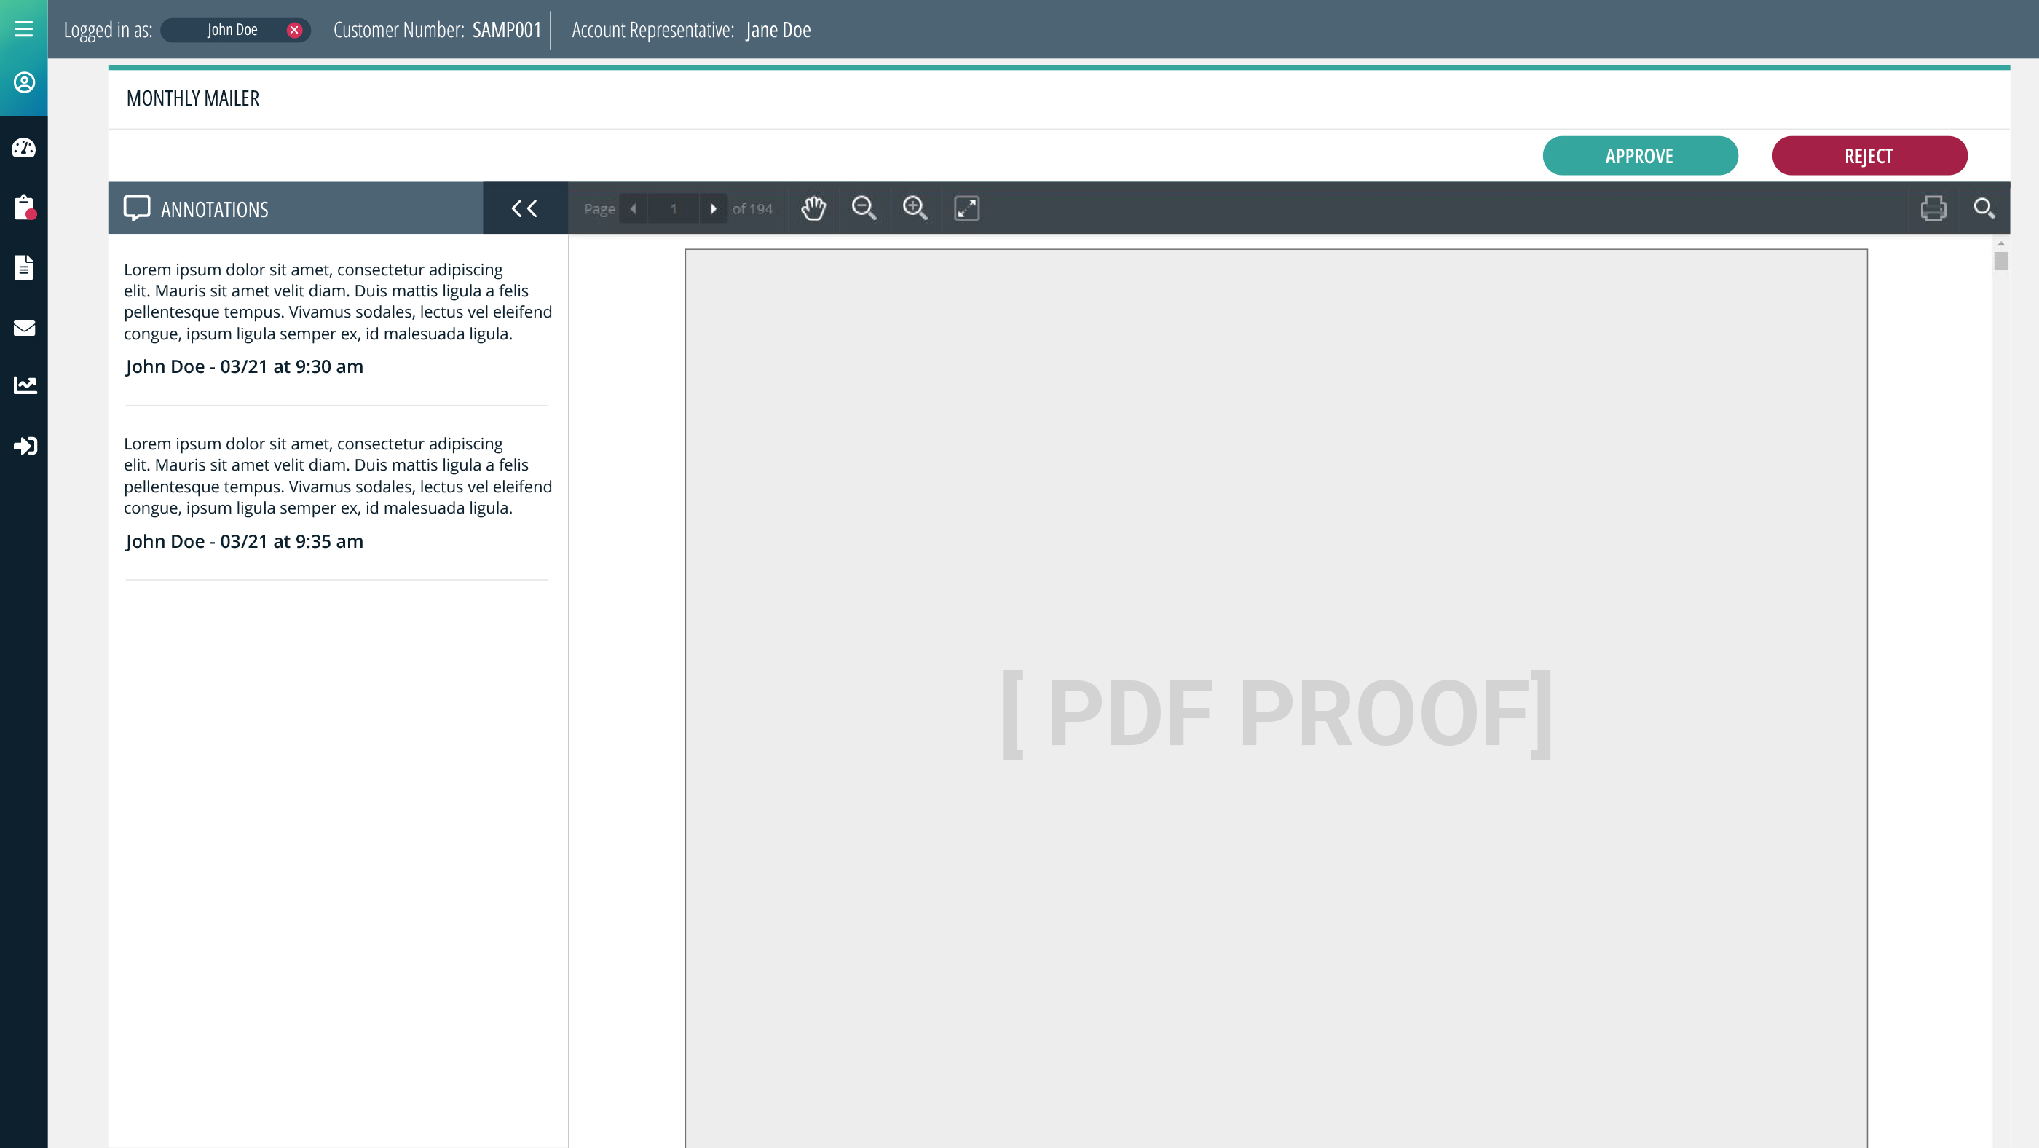This screenshot has height=1148, width=2039.
Task: Click the REJECT button
Action: coord(1869,155)
